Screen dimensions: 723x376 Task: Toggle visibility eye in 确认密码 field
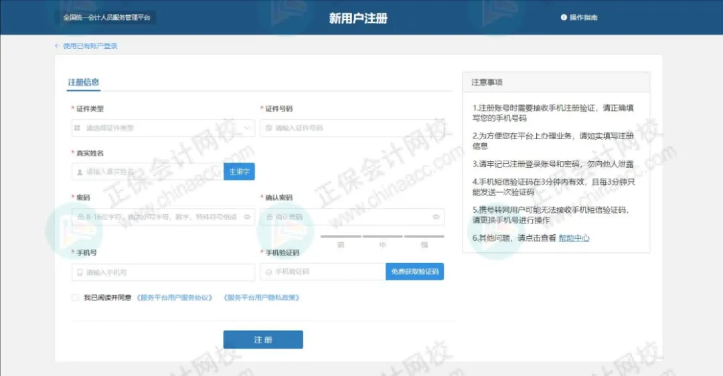(x=436, y=217)
